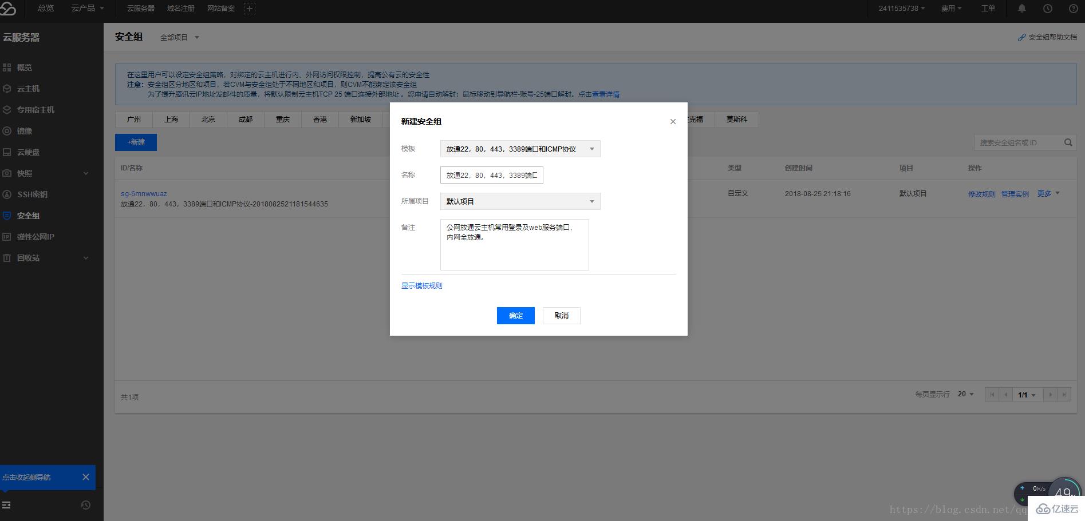This screenshot has height=521, width=1085.
Task: Switch to the 重庆 region tab
Action: coord(283,119)
